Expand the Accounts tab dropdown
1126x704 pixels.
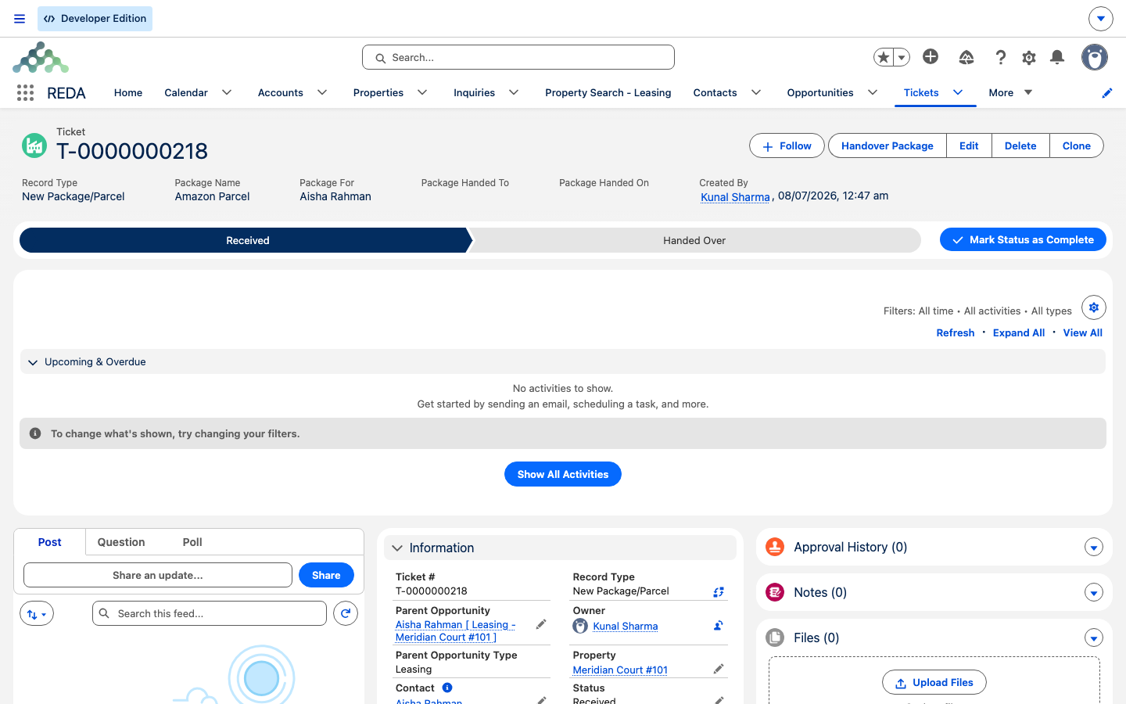[322, 92]
